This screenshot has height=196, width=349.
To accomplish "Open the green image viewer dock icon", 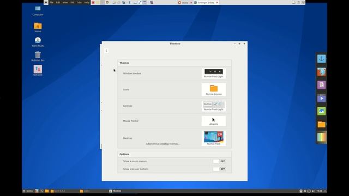I will tap(321, 111).
